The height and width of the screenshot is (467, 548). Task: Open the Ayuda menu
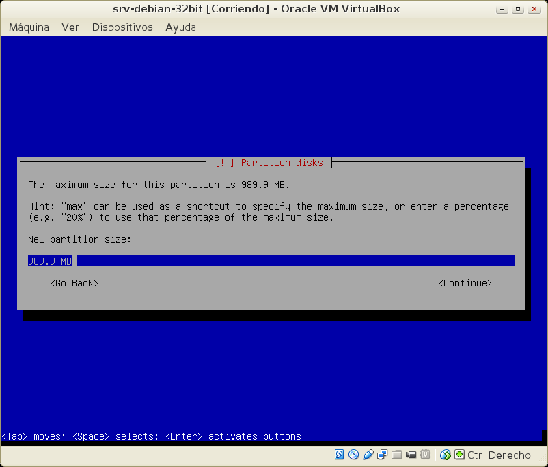[x=180, y=27]
